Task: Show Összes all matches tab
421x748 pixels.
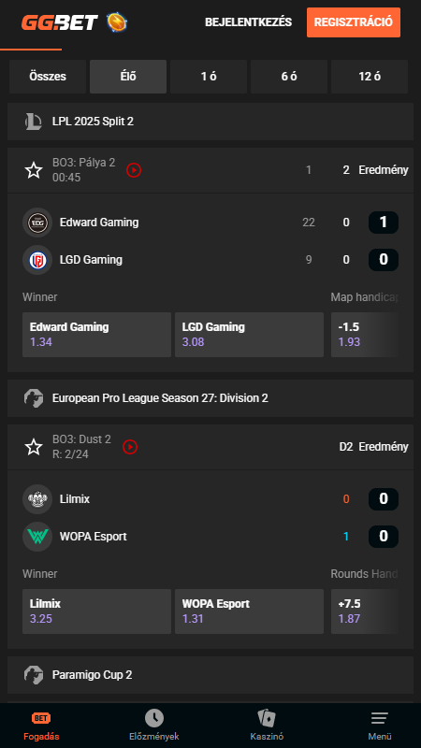Action: (48, 77)
